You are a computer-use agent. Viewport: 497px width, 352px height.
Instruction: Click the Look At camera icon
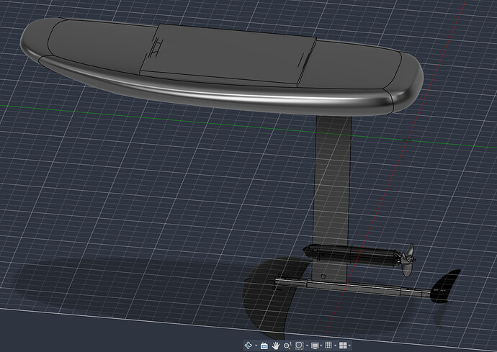coord(264,346)
